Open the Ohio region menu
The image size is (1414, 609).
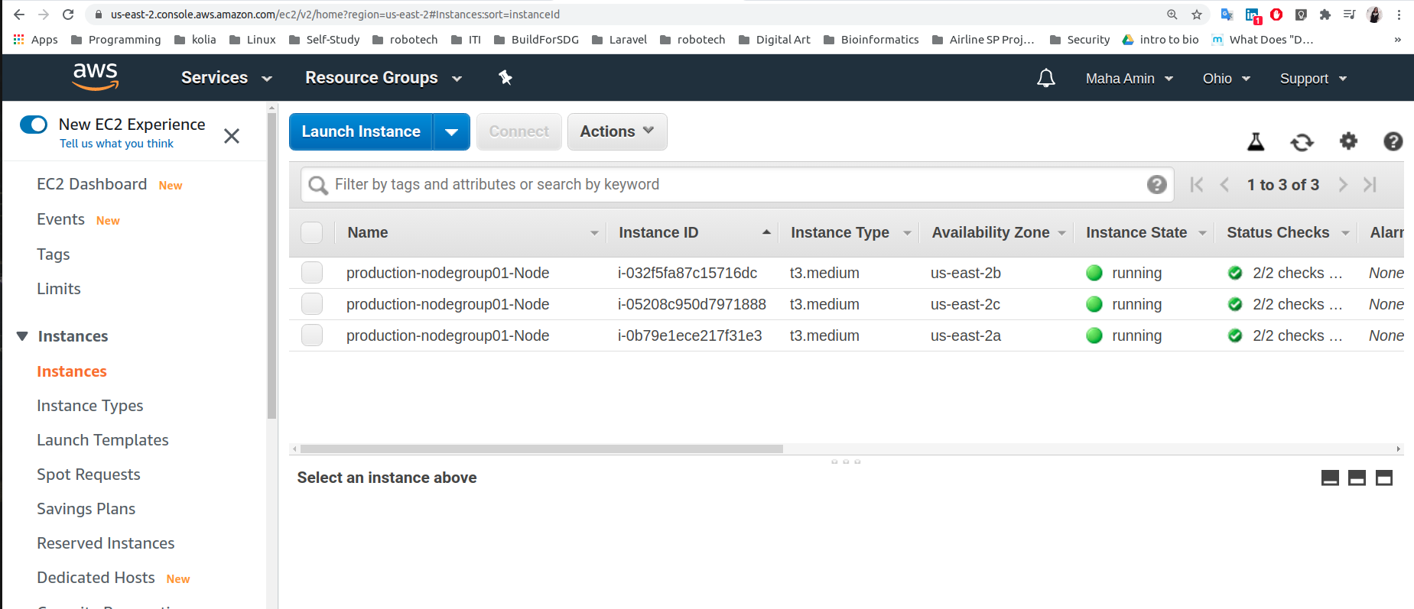pyautogui.click(x=1227, y=79)
